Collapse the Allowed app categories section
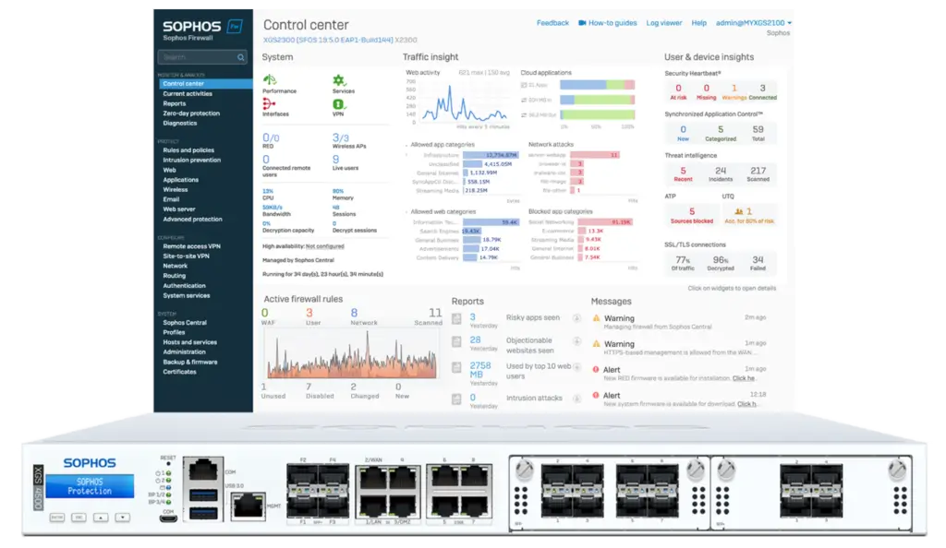Screen dimensions: 946x548 tap(406, 145)
